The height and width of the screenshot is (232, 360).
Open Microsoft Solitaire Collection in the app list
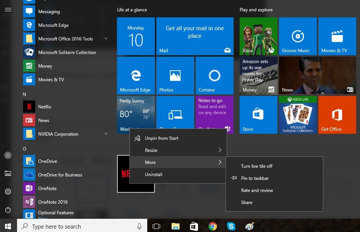(x=65, y=52)
